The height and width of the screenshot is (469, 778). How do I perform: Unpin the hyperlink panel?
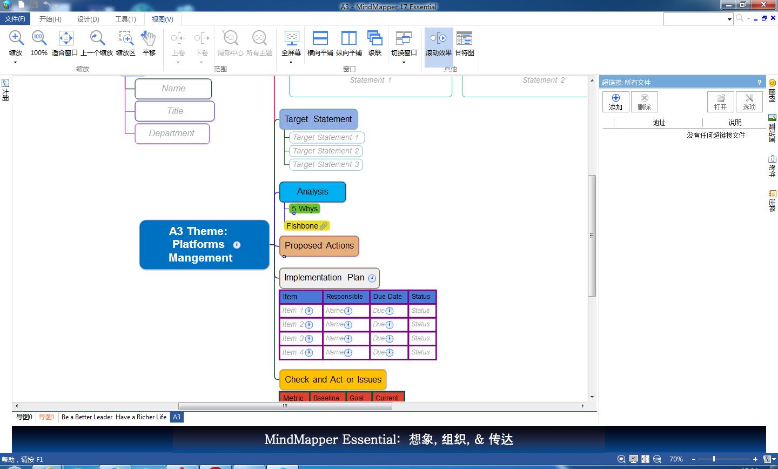pos(759,82)
